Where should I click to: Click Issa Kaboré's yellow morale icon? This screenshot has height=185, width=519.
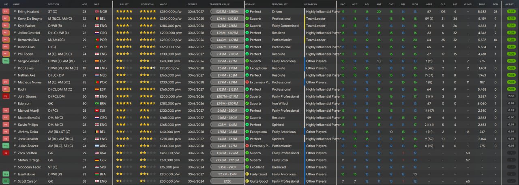(x=247, y=174)
